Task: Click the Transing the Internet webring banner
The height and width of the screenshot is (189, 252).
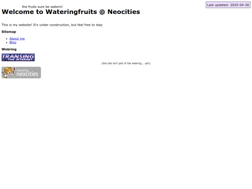Action: click(x=18, y=57)
